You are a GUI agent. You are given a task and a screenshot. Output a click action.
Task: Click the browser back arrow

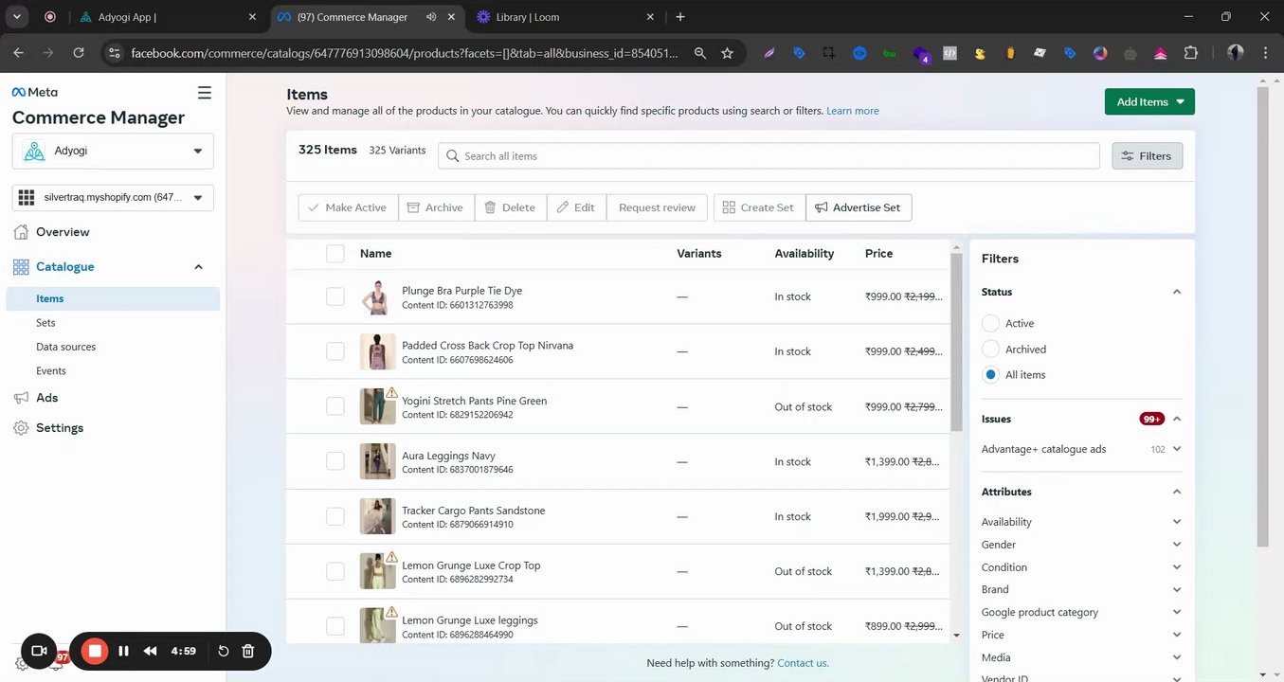19,53
